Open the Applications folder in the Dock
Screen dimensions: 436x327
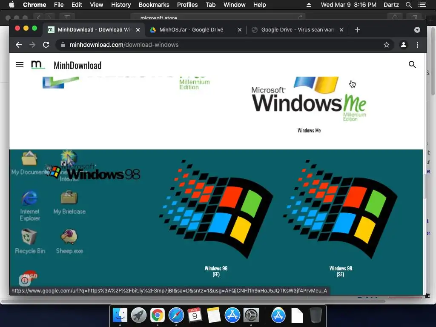tap(278, 316)
